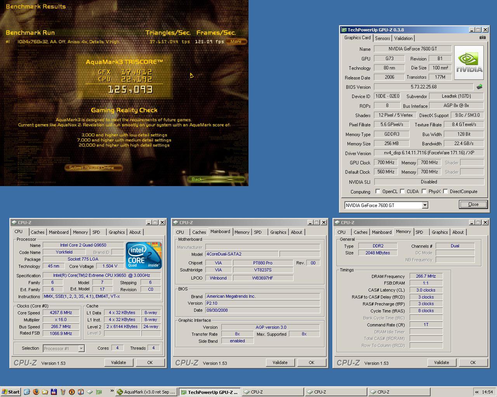Switch to TechPowerUp GPU-Z taskbar button
This screenshot has width=497, height=397.
(x=210, y=392)
